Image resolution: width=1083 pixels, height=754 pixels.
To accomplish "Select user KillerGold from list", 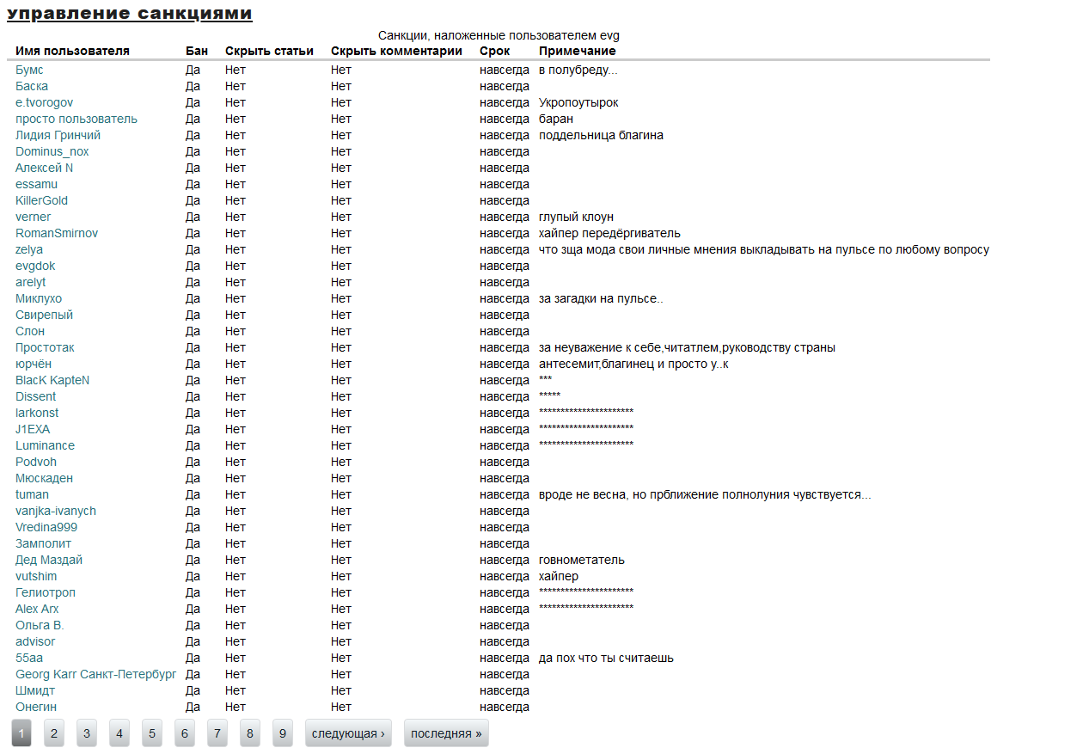I will (41, 200).
